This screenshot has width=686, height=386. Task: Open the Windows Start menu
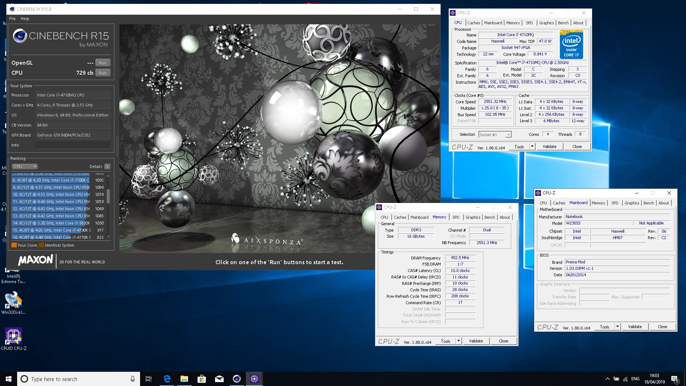pos(9,379)
